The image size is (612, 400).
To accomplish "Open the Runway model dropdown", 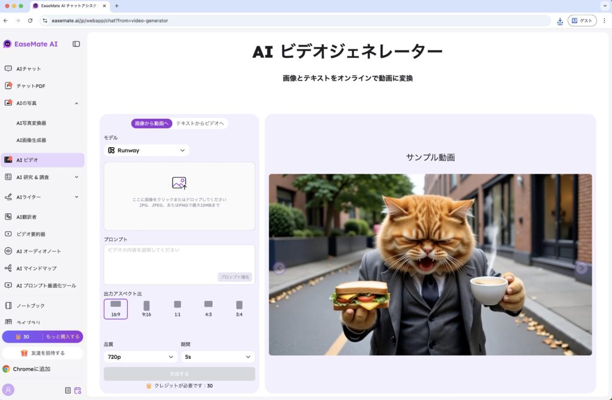I will (146, 150).
